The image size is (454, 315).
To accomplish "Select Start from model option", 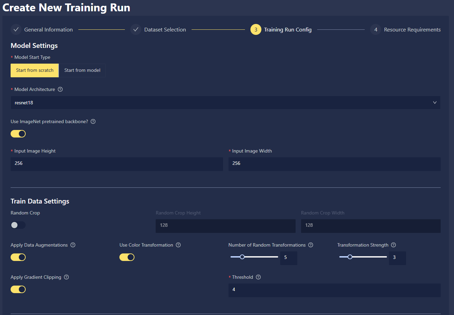I will pos(82,70).
